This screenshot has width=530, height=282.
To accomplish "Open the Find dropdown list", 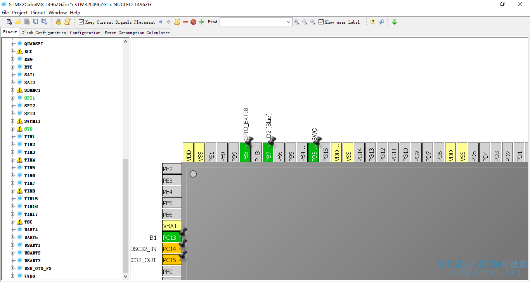I will 289,22.
